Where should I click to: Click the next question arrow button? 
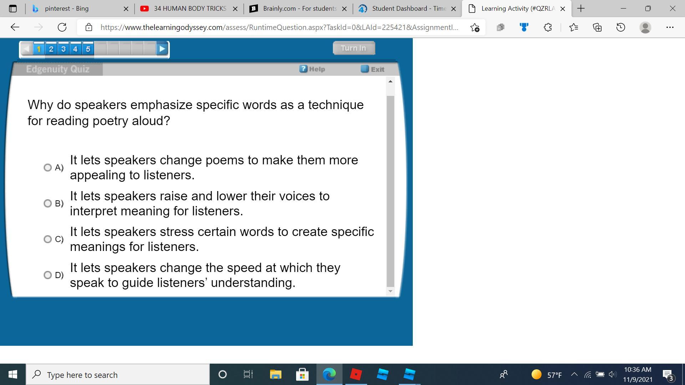click(162, 49)
